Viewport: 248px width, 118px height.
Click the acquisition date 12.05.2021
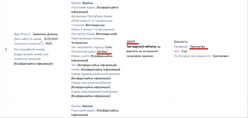[51, 39]
